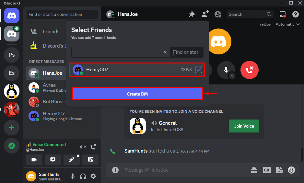This screenshot has width=304, height=183.
Task: Click SamHunts user avatar in user panel
Action: 31,176
